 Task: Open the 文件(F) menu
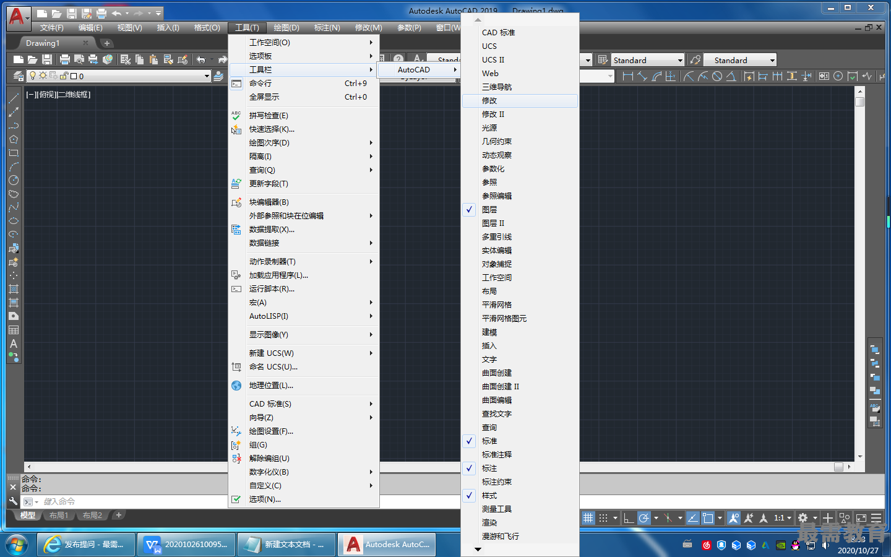coord(52,28)
